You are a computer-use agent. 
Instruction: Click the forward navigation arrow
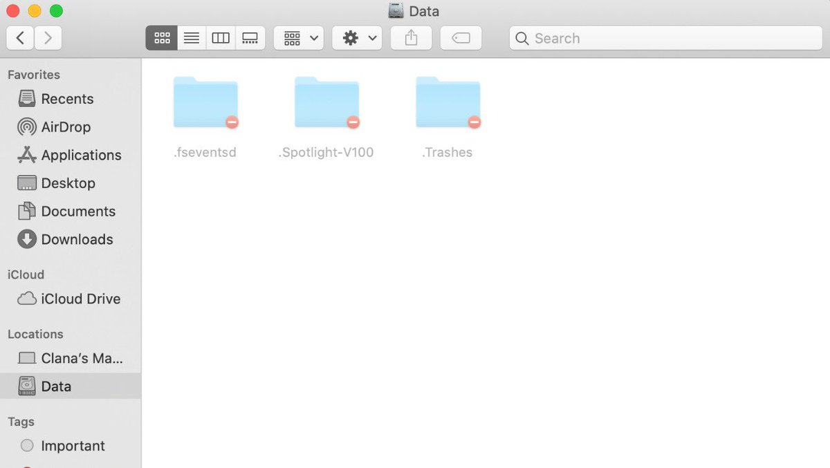tap(48, 37)
